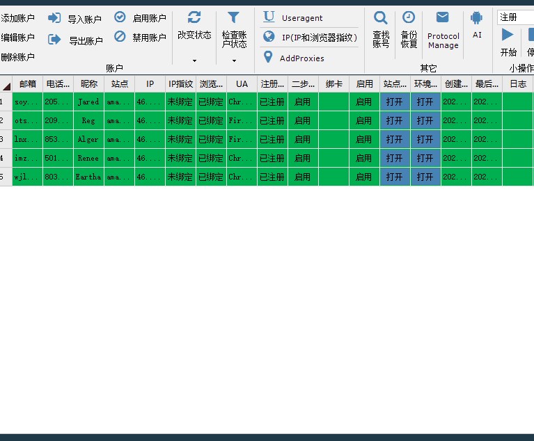Screen dimensions: 534x441
Task: Click nickname cell 'Alger'
Action: 88,139
